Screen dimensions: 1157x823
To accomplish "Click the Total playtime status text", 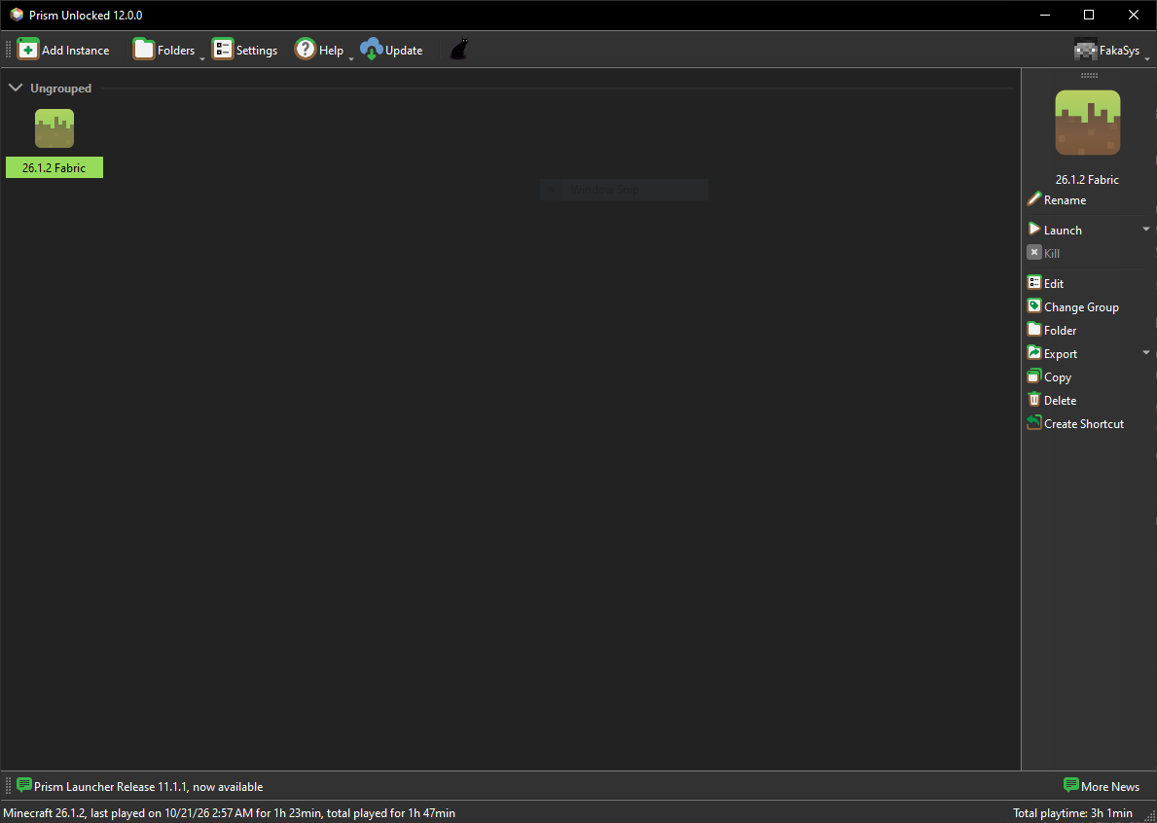I will 1072,812.
